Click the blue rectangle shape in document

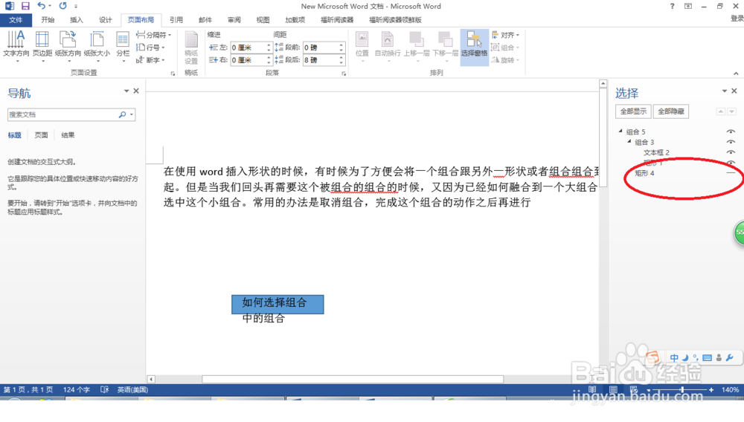pyautogui.click(x=278, y=305)
